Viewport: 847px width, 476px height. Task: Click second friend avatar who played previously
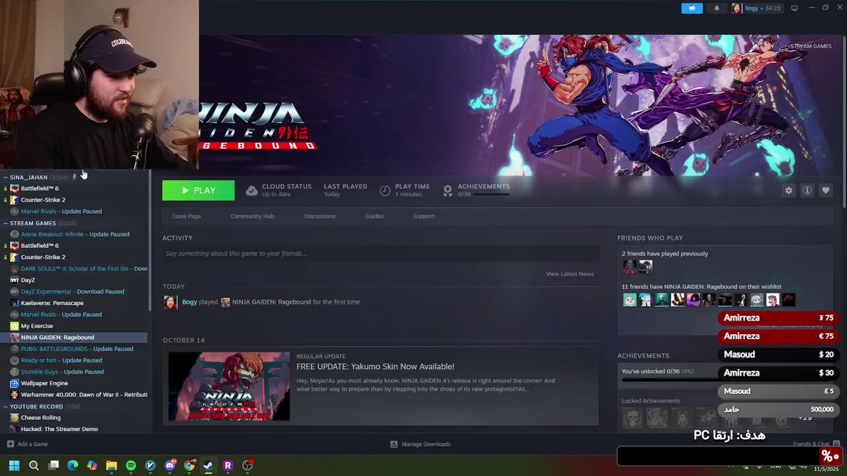645,266
